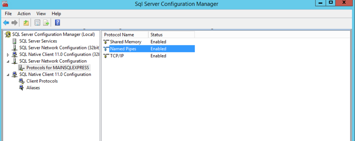Image resolution: width=355 pixels, height=141 pixels.
Task: Click the SQL Server Network Configuration (32bit) icon
Action: pos(15,48)
